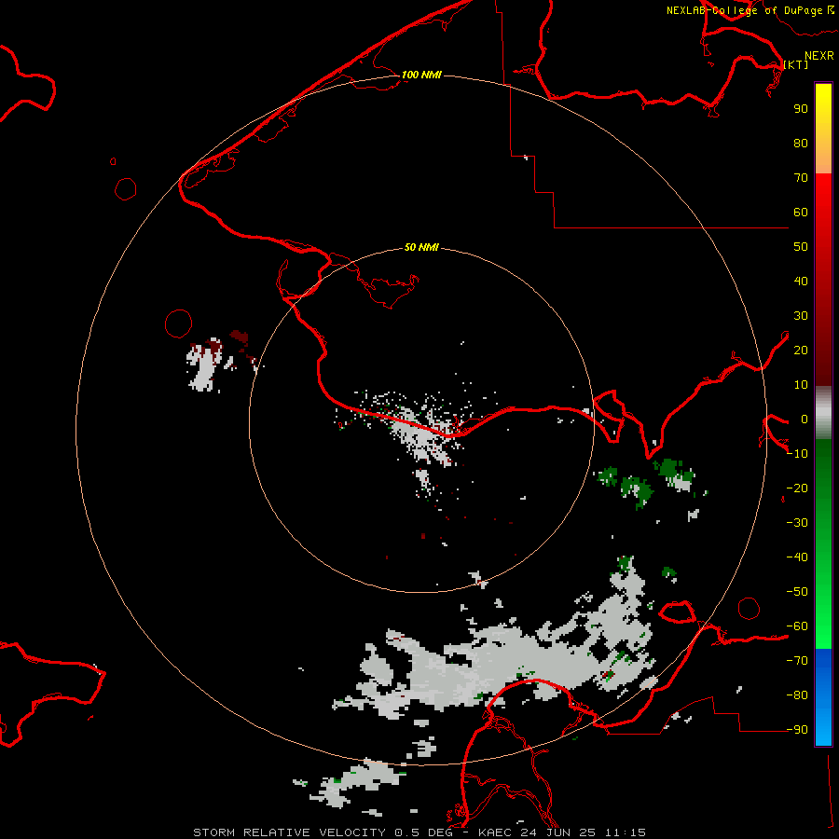The height and width of the screenshot is (839, 839).
Task: Click the positive 70 scale value
Action: click(801, 178)
